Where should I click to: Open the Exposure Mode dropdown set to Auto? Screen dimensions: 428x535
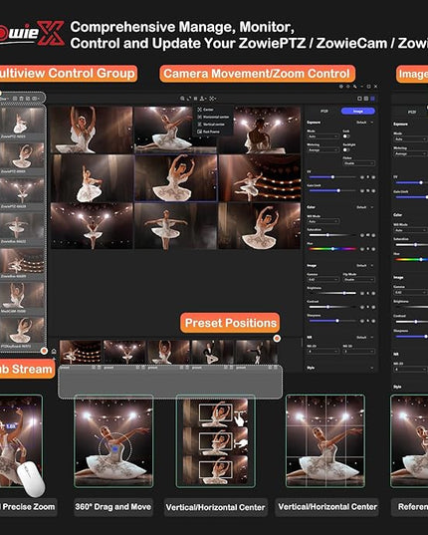(322, 136)
